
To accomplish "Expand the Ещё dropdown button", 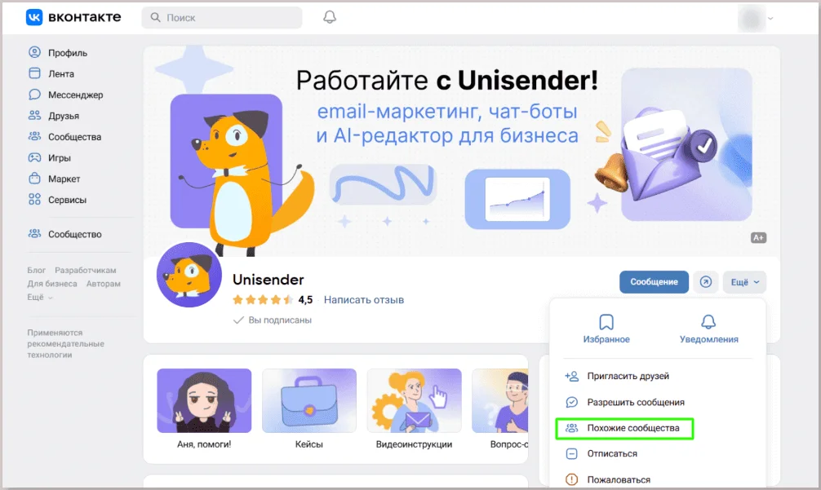I will click(x=744, y=282).
